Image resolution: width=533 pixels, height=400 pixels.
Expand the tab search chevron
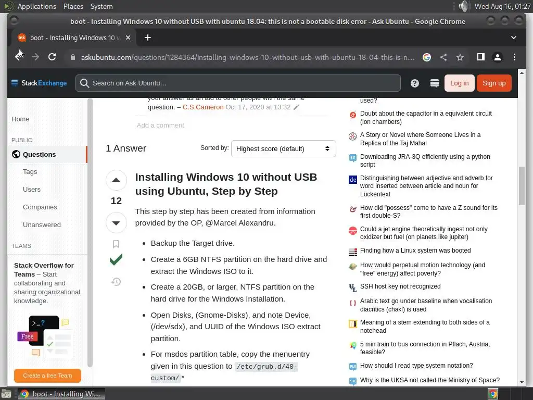click(x=514, y=37)
